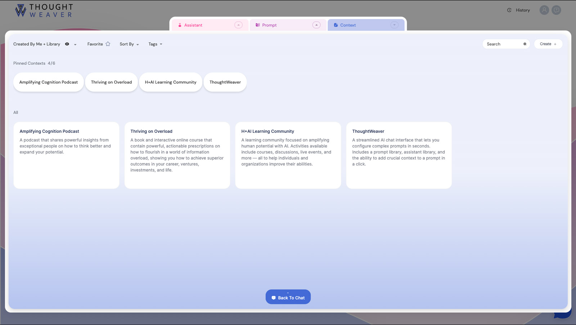Select pinned H+AI Learning Community chip
This screenshot has height=325, width=576.
click(x=171, y=82)
